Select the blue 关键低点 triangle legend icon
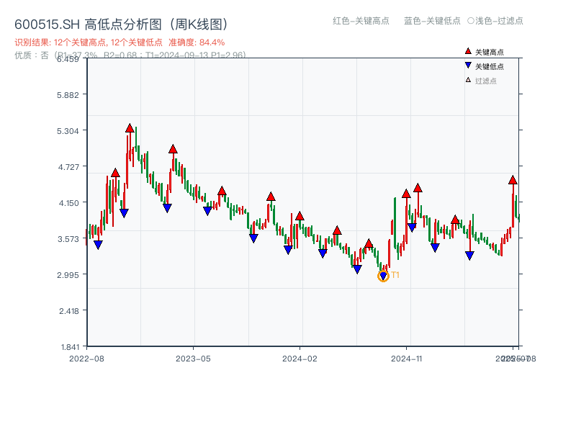576x432 pixels. click(x=467, y=65)
